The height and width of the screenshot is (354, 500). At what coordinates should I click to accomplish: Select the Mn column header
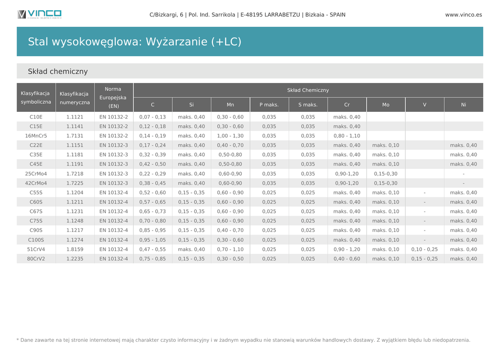click(x=230, y=105)
